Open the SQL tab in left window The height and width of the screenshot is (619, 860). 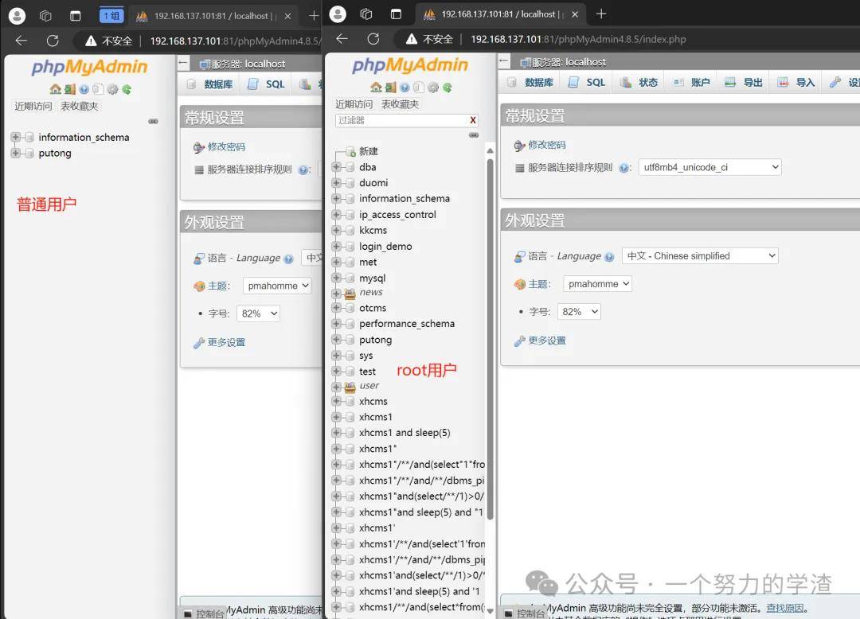click(267, 84)
